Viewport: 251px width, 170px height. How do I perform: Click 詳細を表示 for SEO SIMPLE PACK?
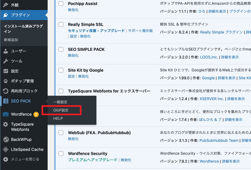pyautogui.click(x=230, y=57)
